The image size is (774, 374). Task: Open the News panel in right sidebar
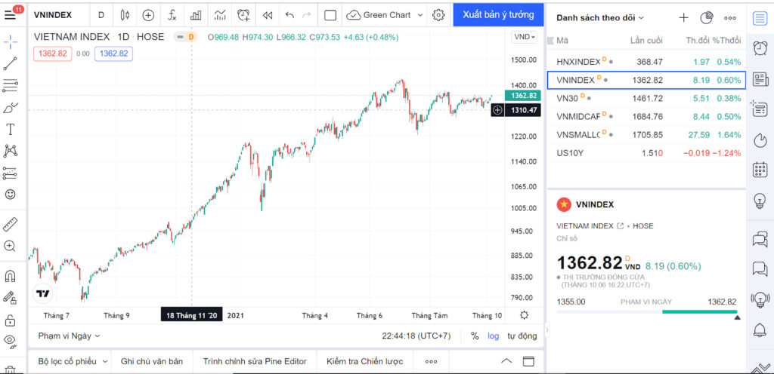pyautogui.click(x=760, y=78)
